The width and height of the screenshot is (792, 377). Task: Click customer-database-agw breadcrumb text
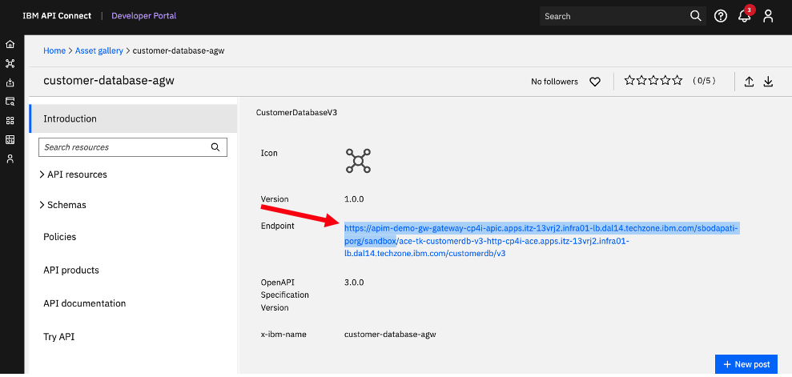point(179,51)
